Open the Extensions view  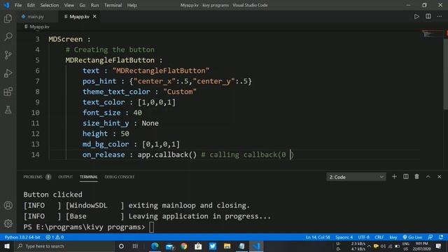8,92
